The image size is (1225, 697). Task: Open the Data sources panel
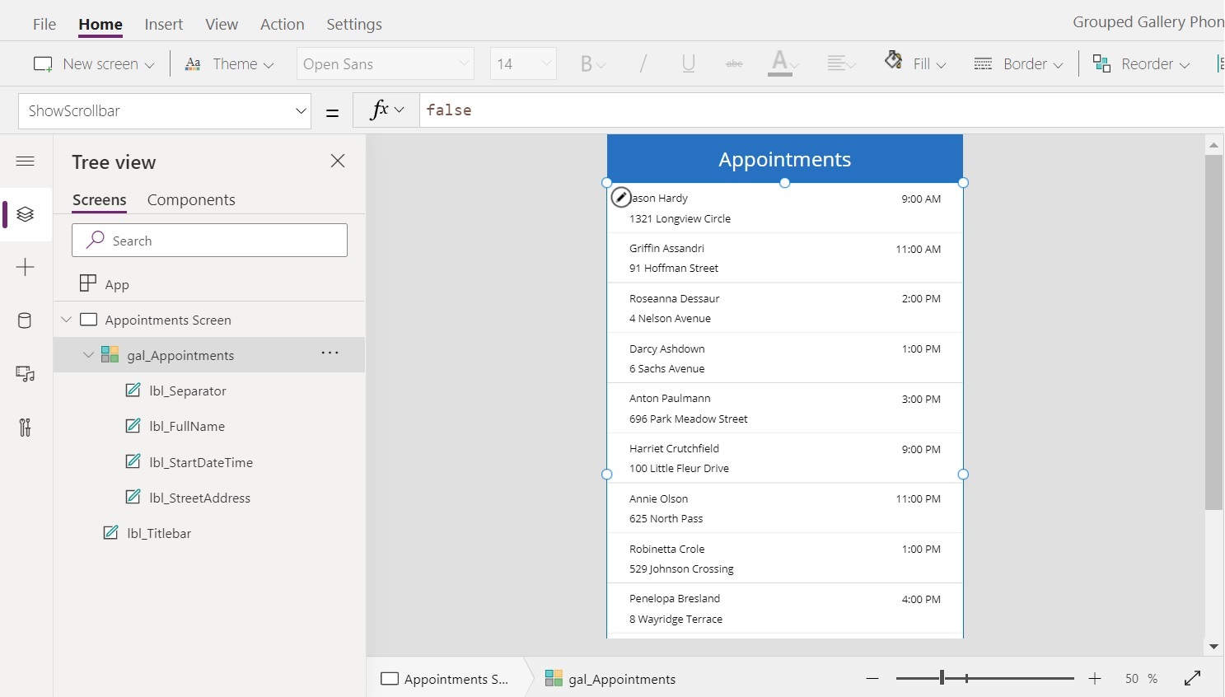pyautogui.click(x=26, y=320)
